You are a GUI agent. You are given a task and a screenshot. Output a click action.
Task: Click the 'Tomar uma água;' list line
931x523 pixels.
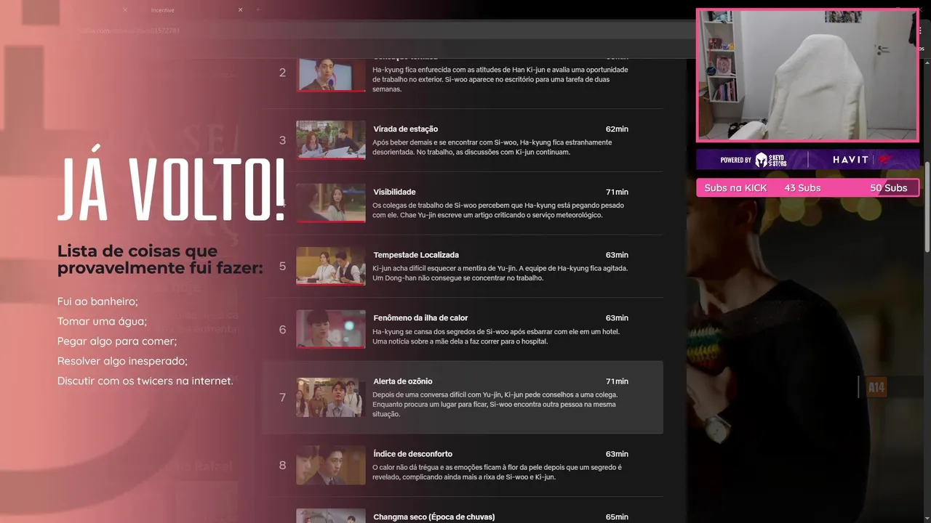click(102, 321)
